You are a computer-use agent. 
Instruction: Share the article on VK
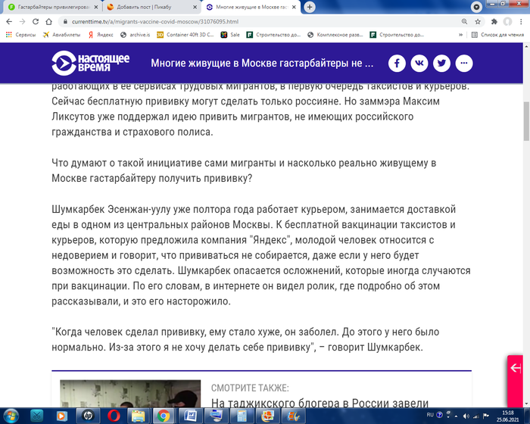point(419,64)
